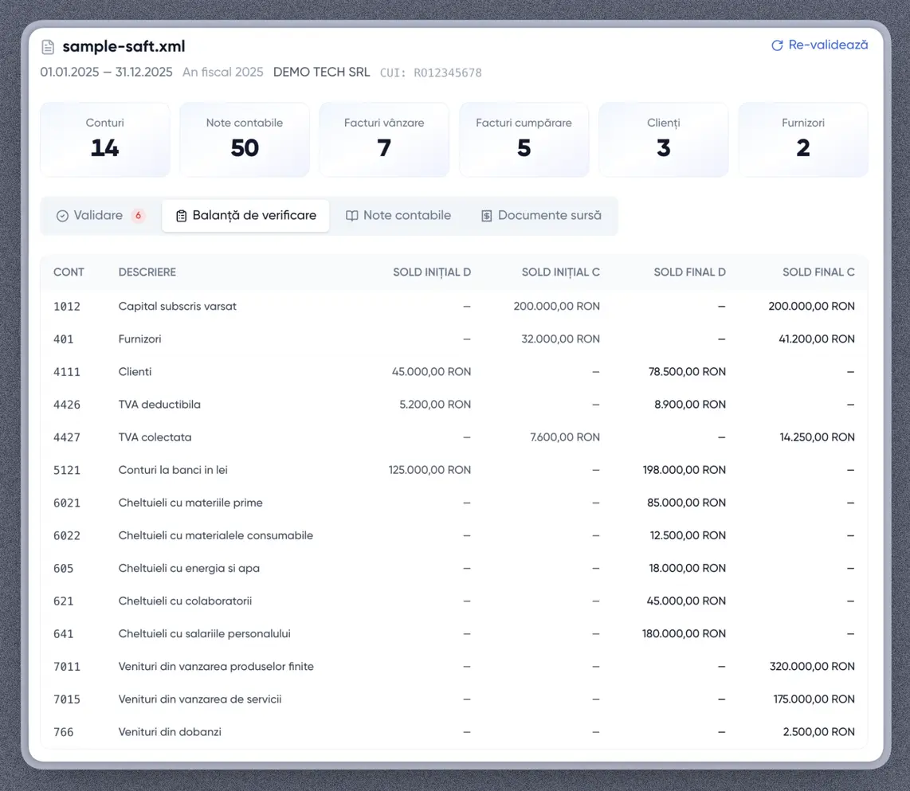Click the checkmark circle icon on Validare tab
This screenshot has width=910, height=791.
click(x=62, y=216)
